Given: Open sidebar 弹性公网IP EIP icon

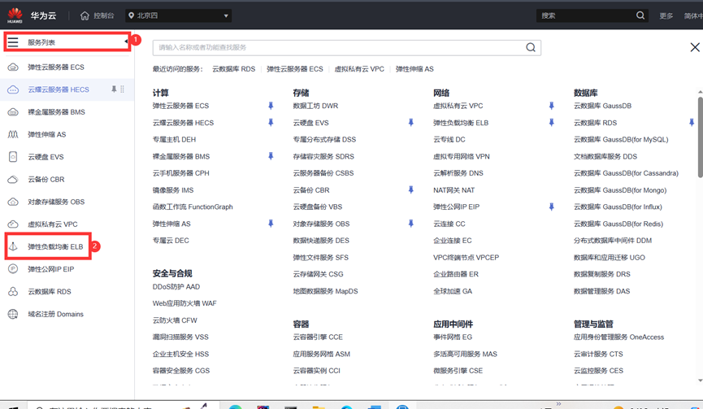Looking at the screenshot, I should click(x=13, y=269).
